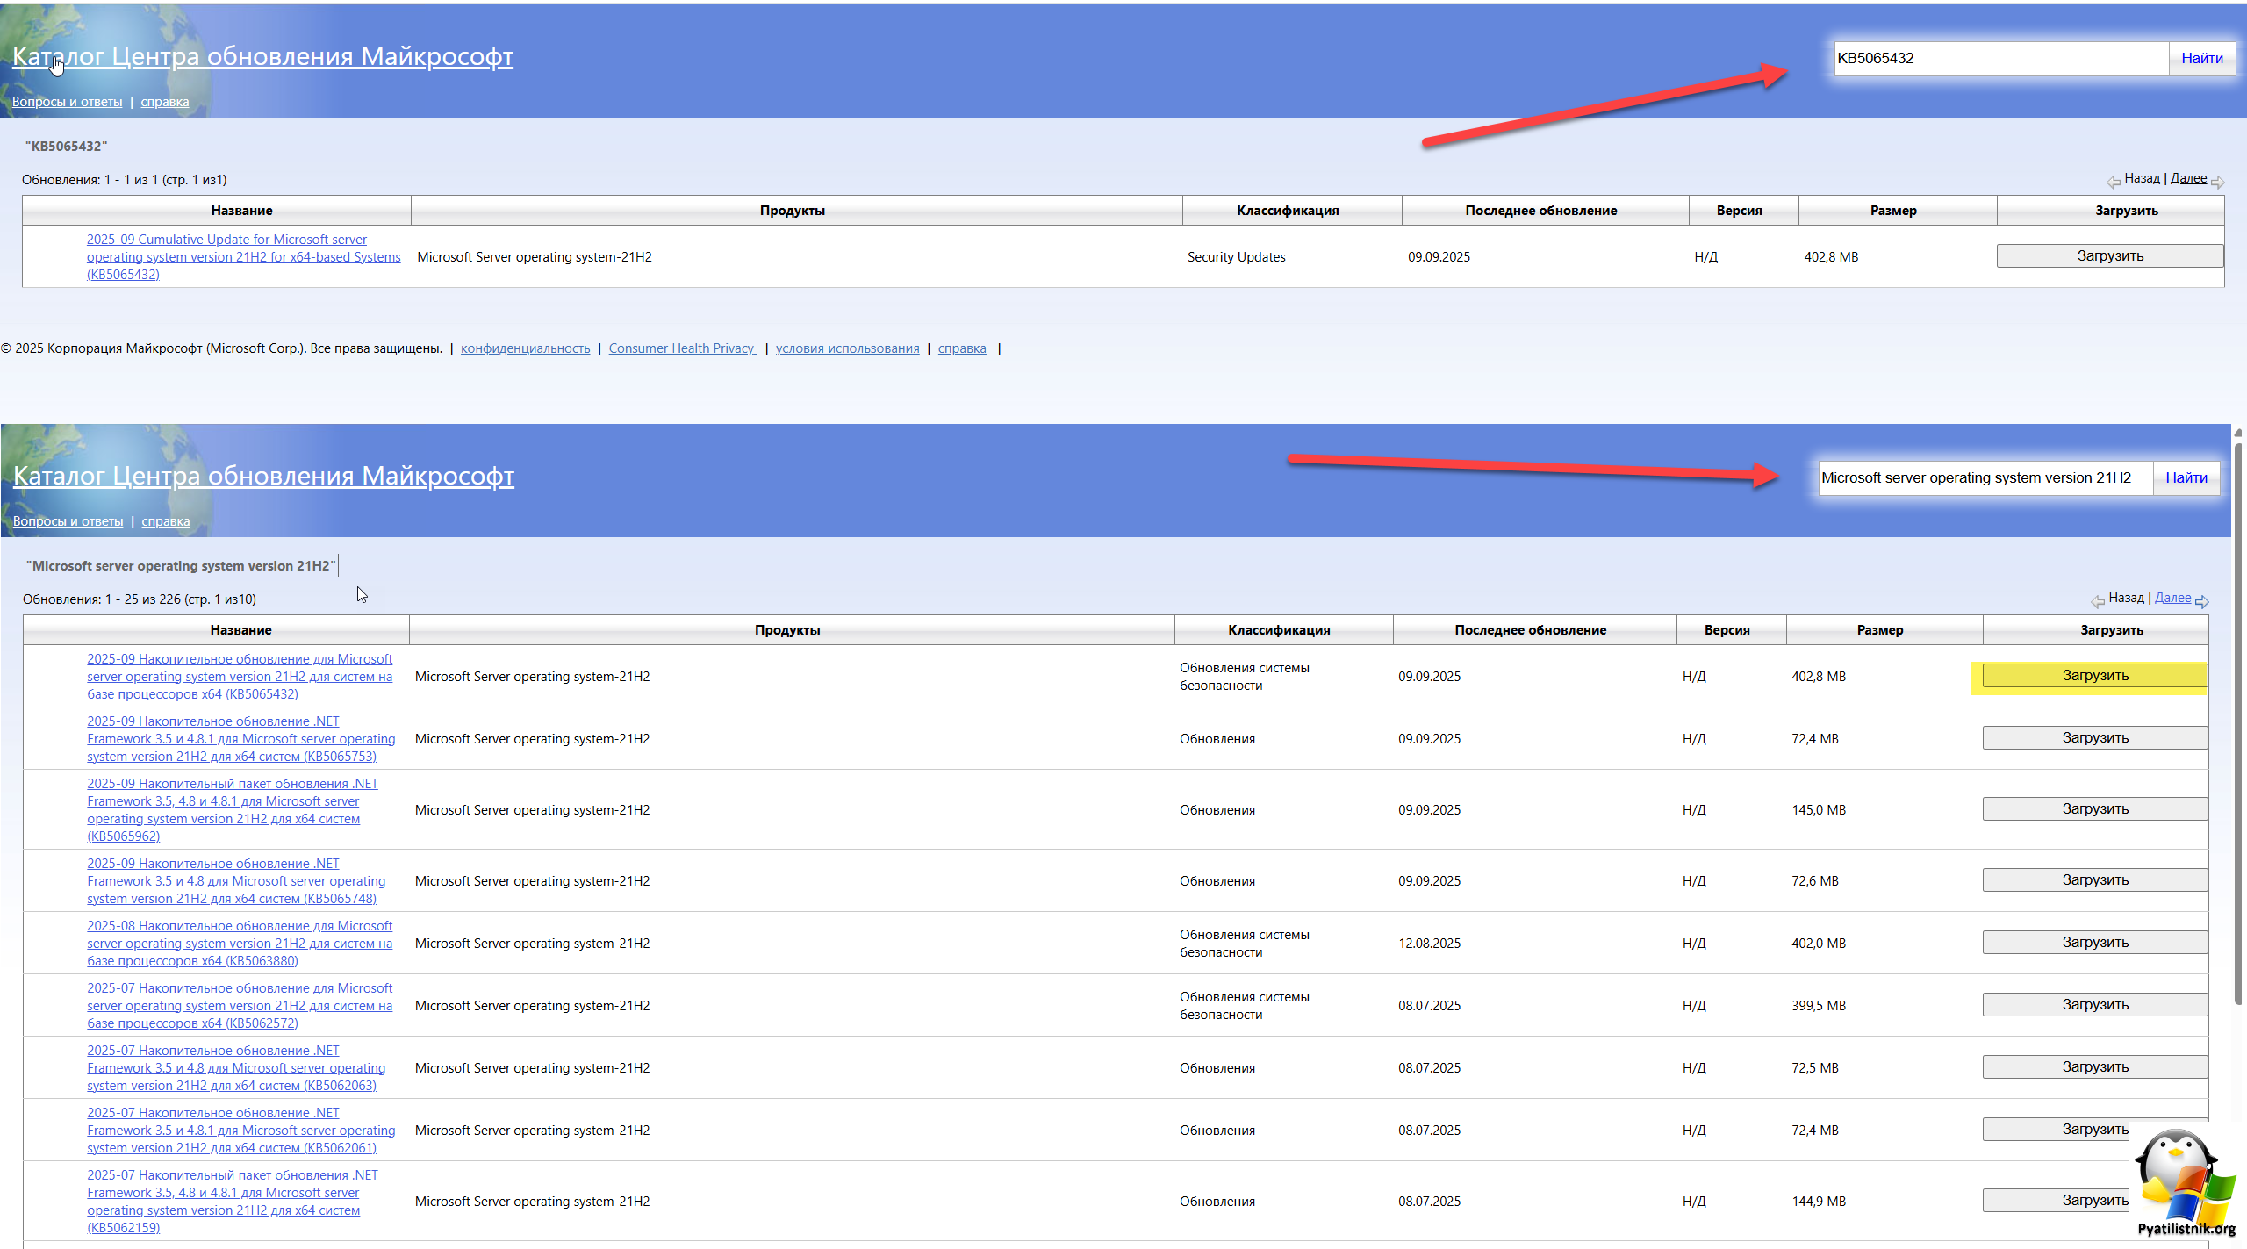Click the vertical scrollbar on the right edge
The height and width of the screenshot is (1249, 2247).
click(2238, 720)
